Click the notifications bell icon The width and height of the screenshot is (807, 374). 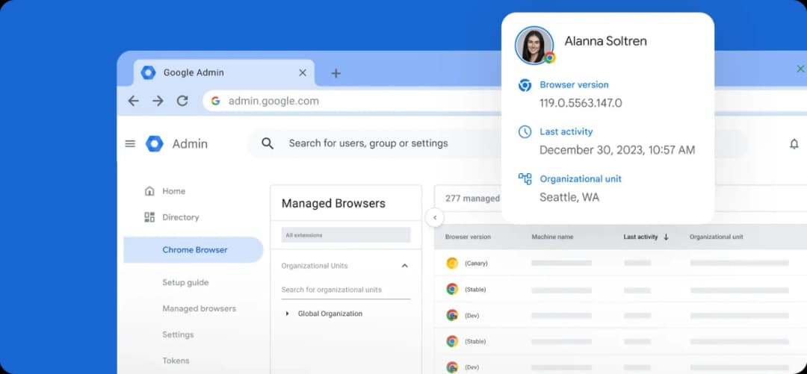[794, 144]
